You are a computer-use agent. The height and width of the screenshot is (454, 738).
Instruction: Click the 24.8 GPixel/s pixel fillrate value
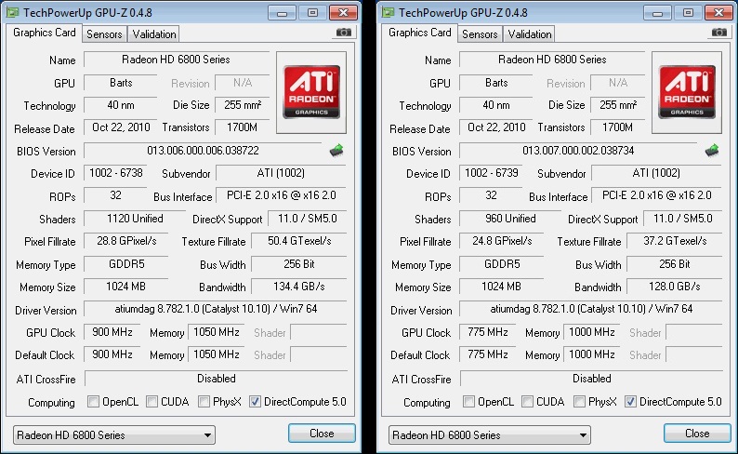(x=502, y=241)
